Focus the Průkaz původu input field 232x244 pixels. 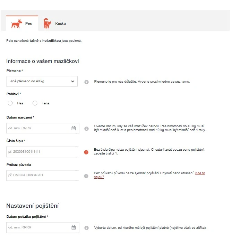[x=43, y=175]
